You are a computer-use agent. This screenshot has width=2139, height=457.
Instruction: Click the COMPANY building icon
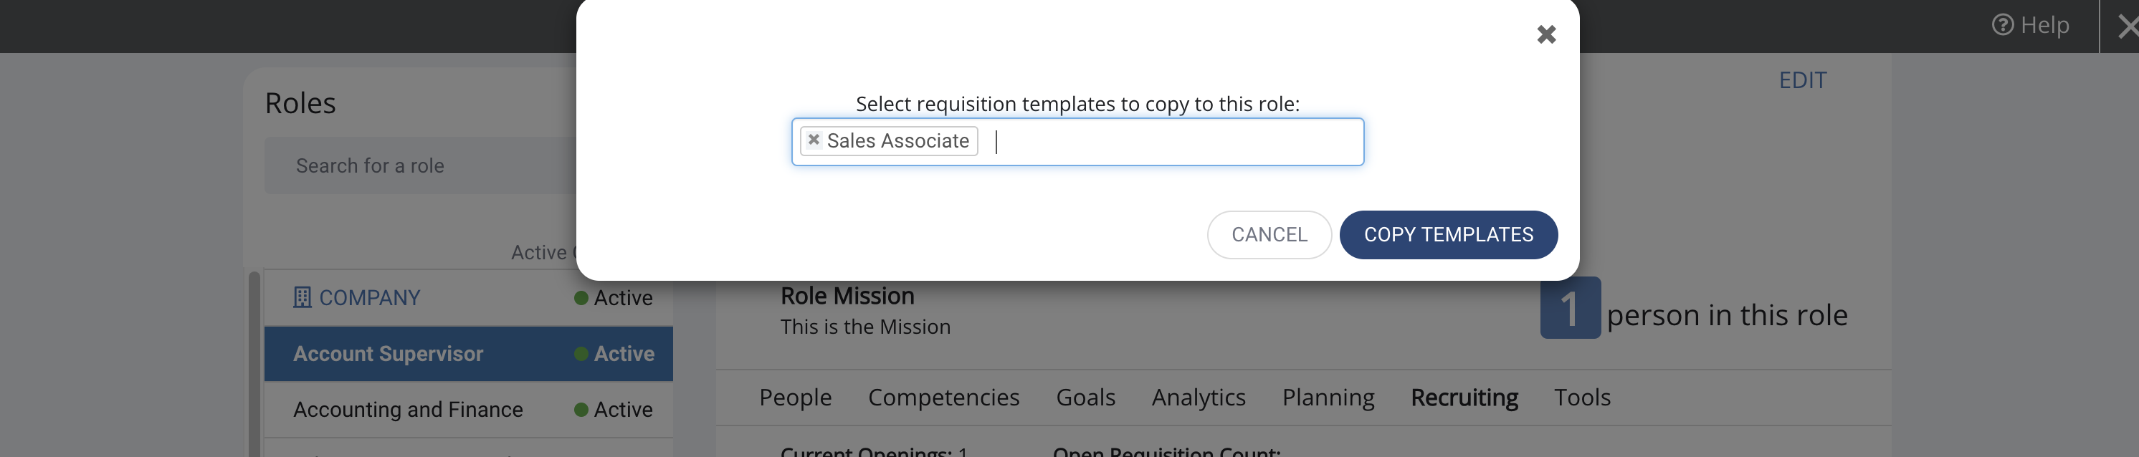point(302,297)
